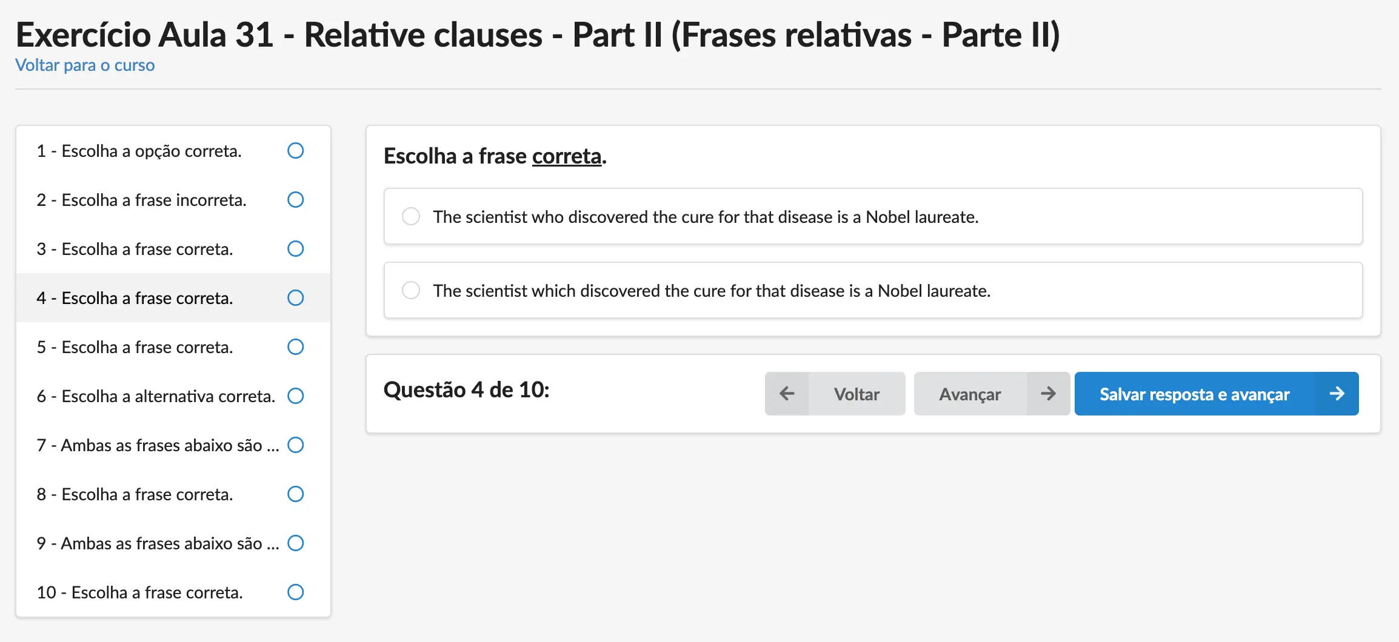This screenshot has width=1399, height=642.
Task: Click status circle icon for question 1
Action: pyautogui.click(x=295, y=150)
